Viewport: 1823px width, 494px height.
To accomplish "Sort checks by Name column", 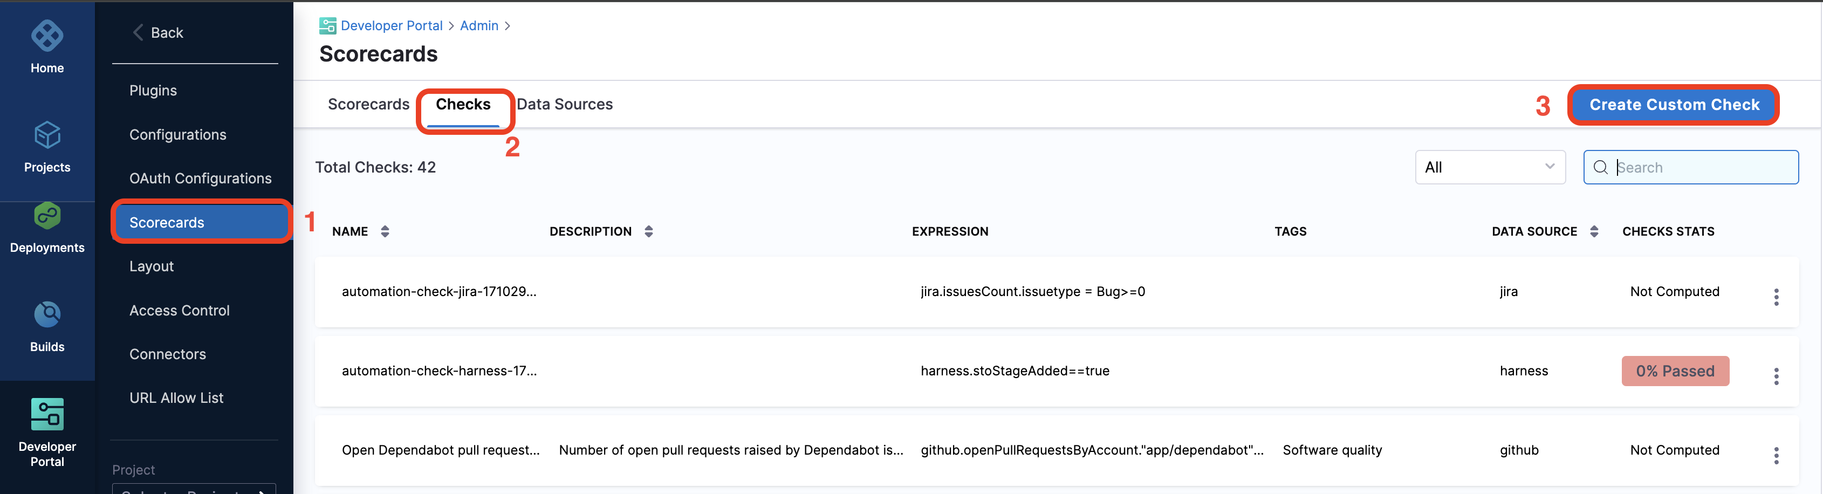I will coord(385,231).
